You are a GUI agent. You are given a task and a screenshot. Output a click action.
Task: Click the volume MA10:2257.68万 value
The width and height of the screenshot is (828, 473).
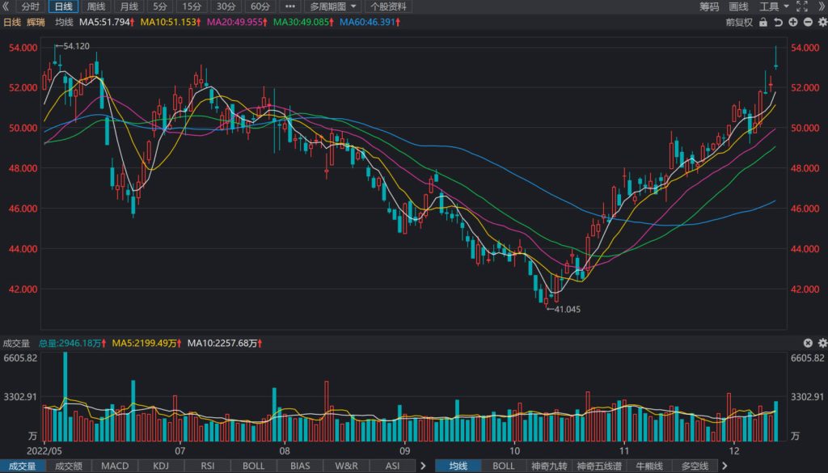225,343
